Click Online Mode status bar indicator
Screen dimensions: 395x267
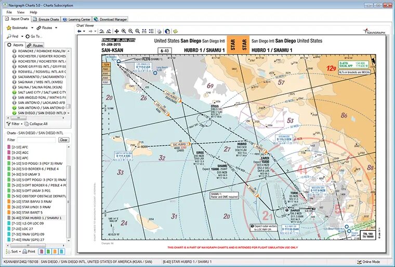tap(368, 262)
